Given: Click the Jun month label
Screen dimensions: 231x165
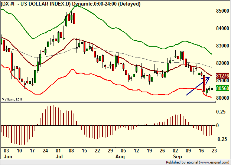Looking at the screenshot, I should pyautogui.click(x=8, y=156).
